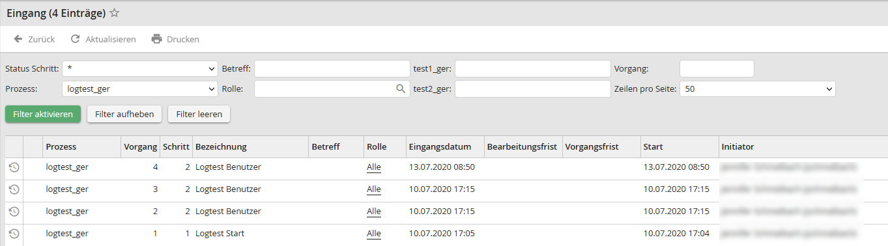Viewport: 888px width, 246px height.
Task: Refresh the list with Aktualisieren
Action: click(x=103, y=39)
